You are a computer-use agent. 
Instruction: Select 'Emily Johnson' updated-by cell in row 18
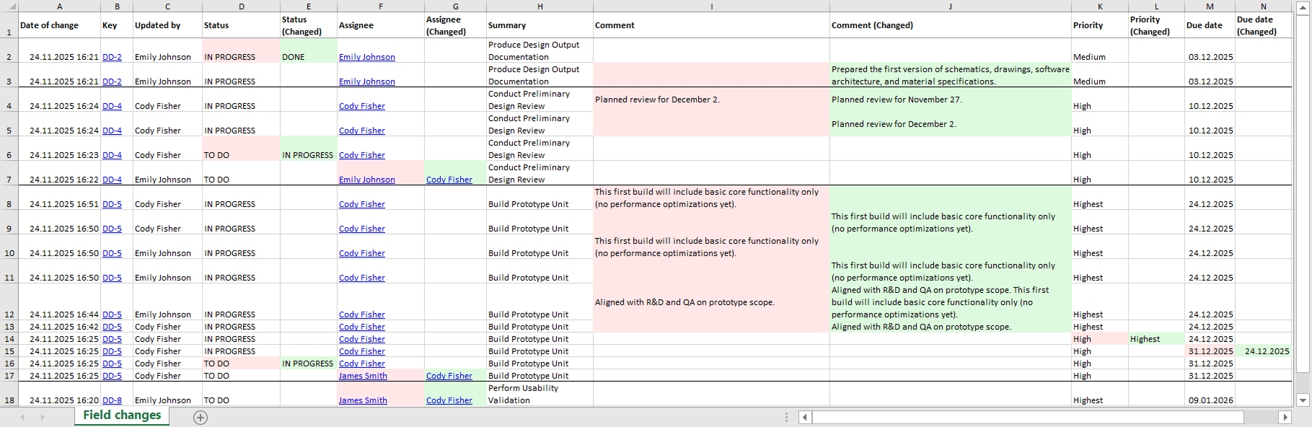[x=167, y=394]
